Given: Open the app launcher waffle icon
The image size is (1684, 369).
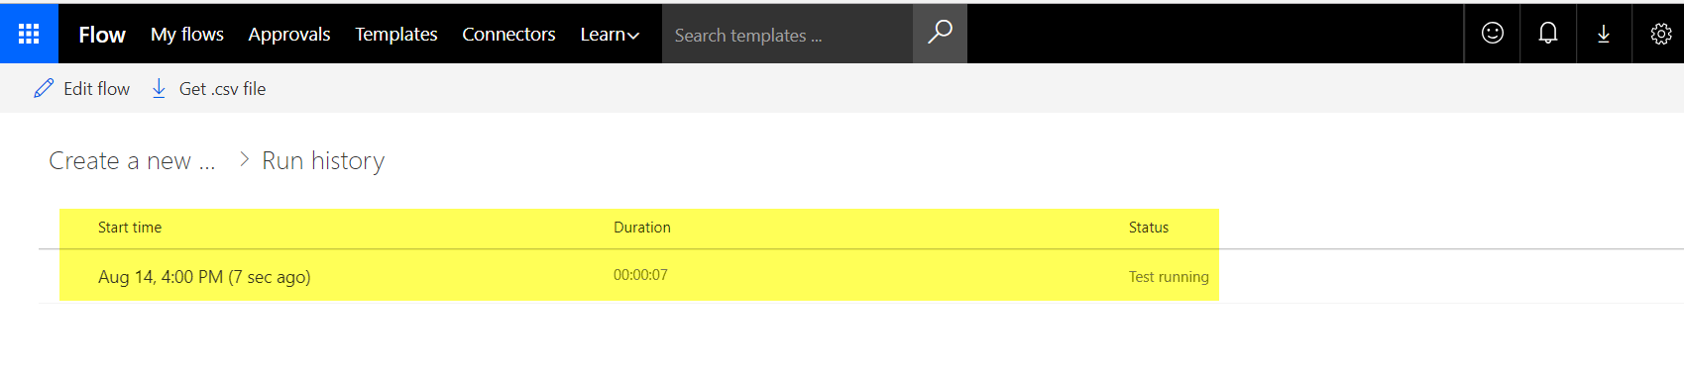Looking at the screenshot, I should (x=29, y=34).
